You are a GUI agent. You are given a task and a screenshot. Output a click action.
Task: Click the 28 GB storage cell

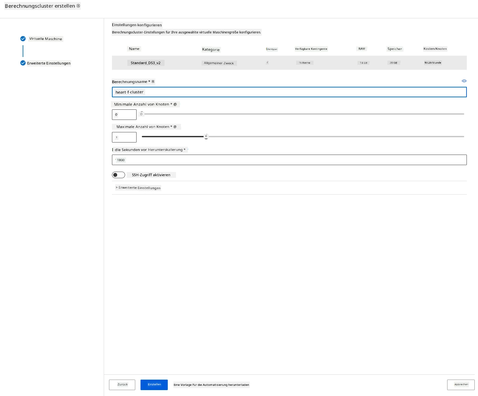(x=393, y=63)
